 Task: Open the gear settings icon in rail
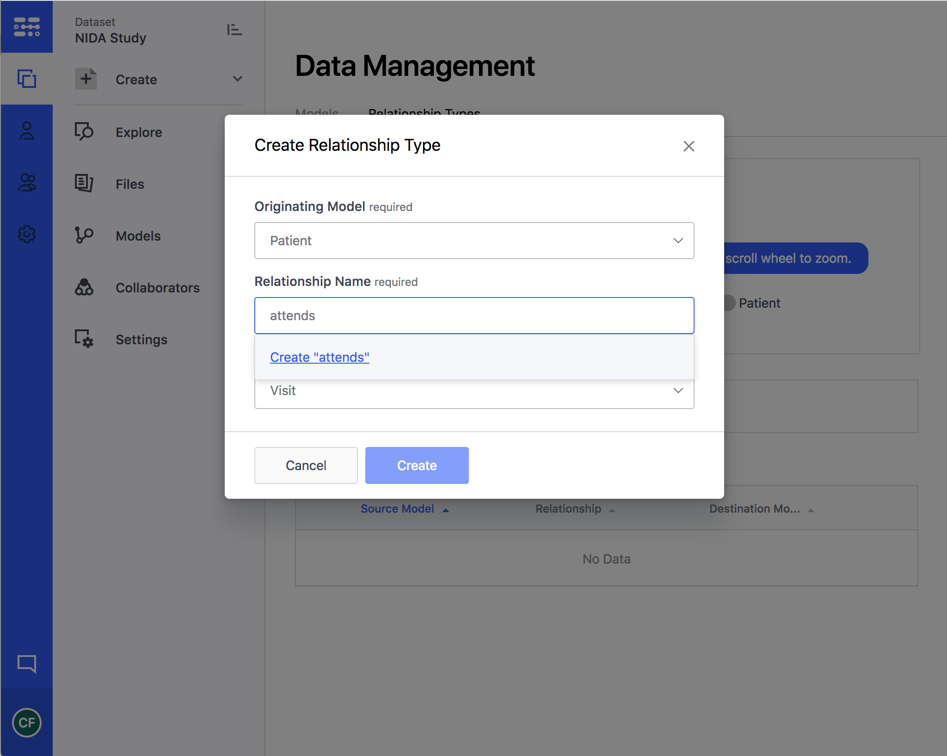(26, 234)
